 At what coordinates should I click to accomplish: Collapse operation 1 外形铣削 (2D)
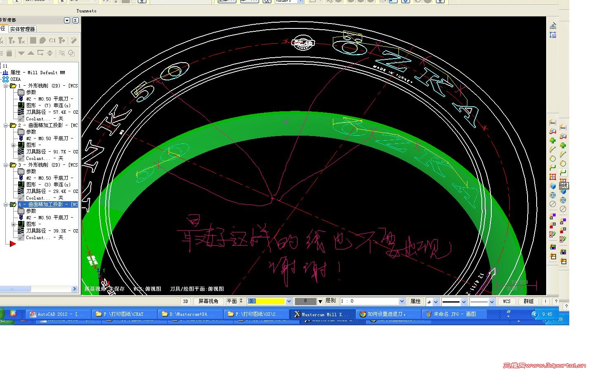[x=6, y=86]
